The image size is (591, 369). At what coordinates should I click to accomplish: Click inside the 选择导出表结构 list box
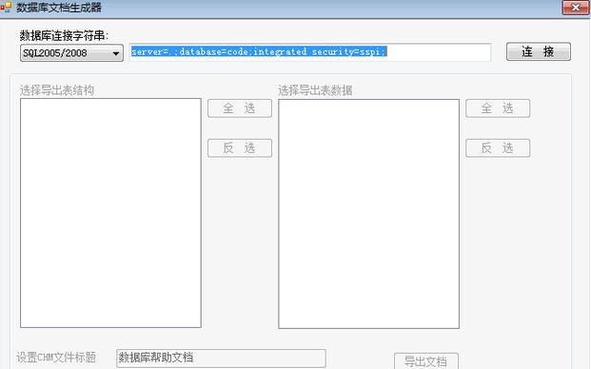click(110, 213)
